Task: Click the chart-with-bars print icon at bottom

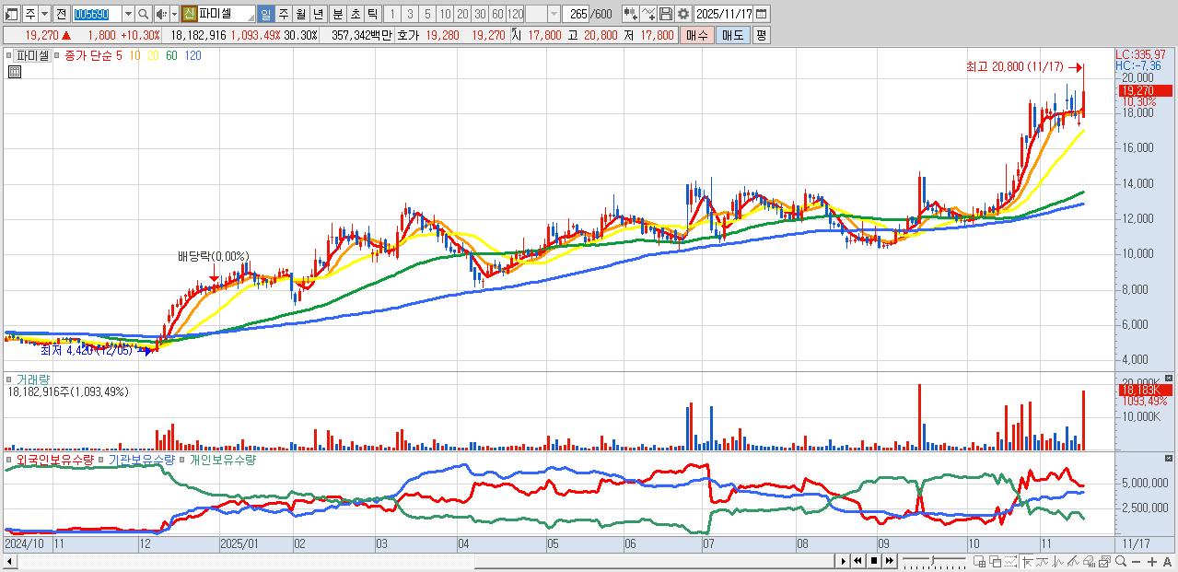Action: (x=1089, y=561)
